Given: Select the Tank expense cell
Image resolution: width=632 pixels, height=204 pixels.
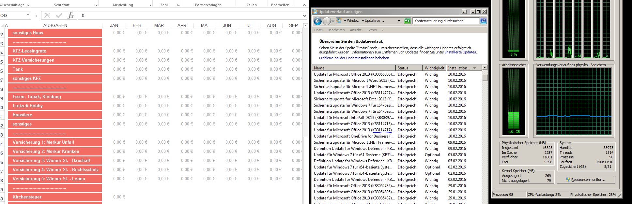Looking at the screenshot, I should click(x=55, y=69).
